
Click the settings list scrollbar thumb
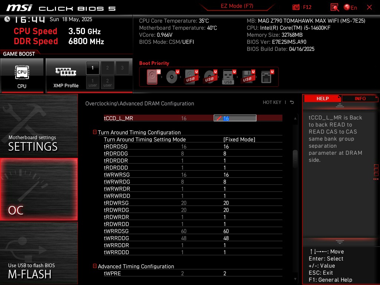tap(295, 159)
